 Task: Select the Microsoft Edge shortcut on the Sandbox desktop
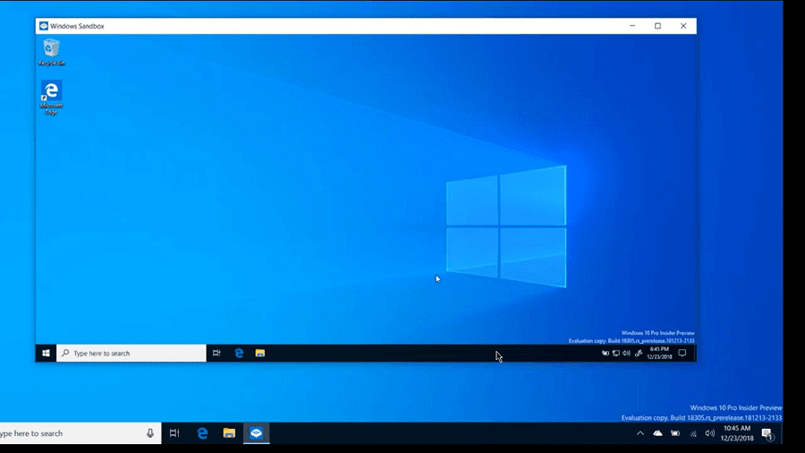click(51, 98)
